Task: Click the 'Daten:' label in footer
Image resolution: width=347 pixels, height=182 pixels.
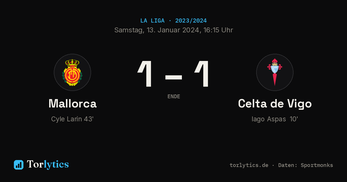Action: point(288,165)
